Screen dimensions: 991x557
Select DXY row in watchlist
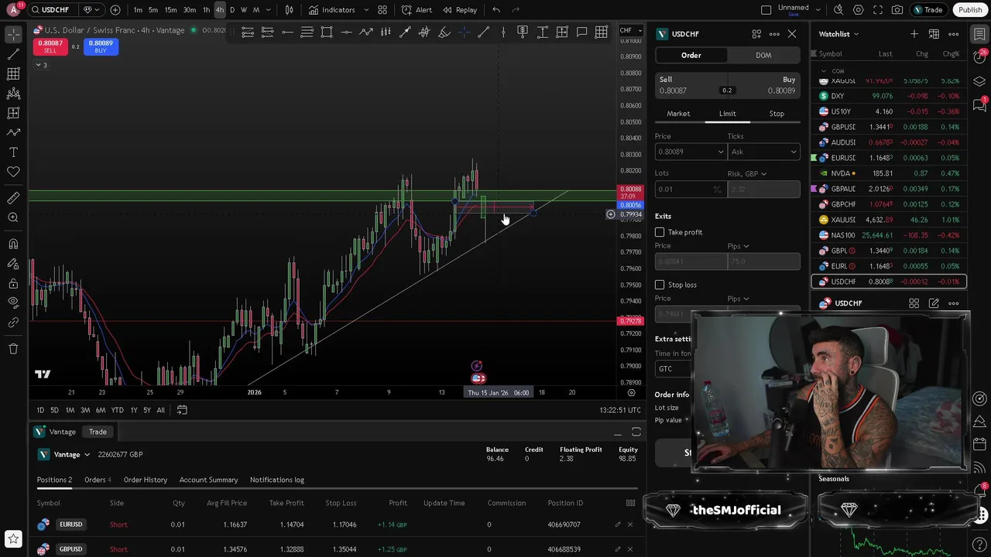pos(889,96)
